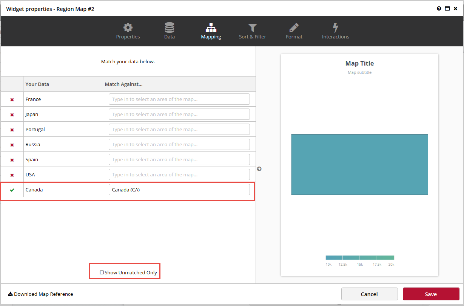Select the Data panel icon
This screenshot has width=464, height=306.
tap(169, 27)
